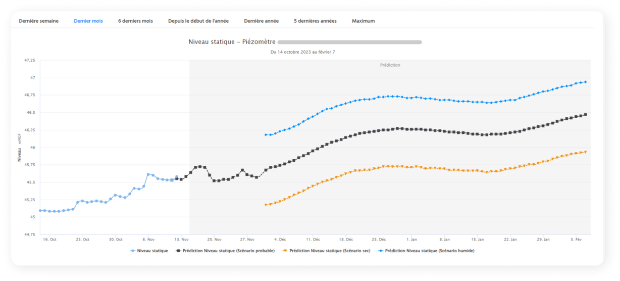Click the x-axis label 16. Oct
The width and height of the screenshot is (620, 281).
coord(49,240)
